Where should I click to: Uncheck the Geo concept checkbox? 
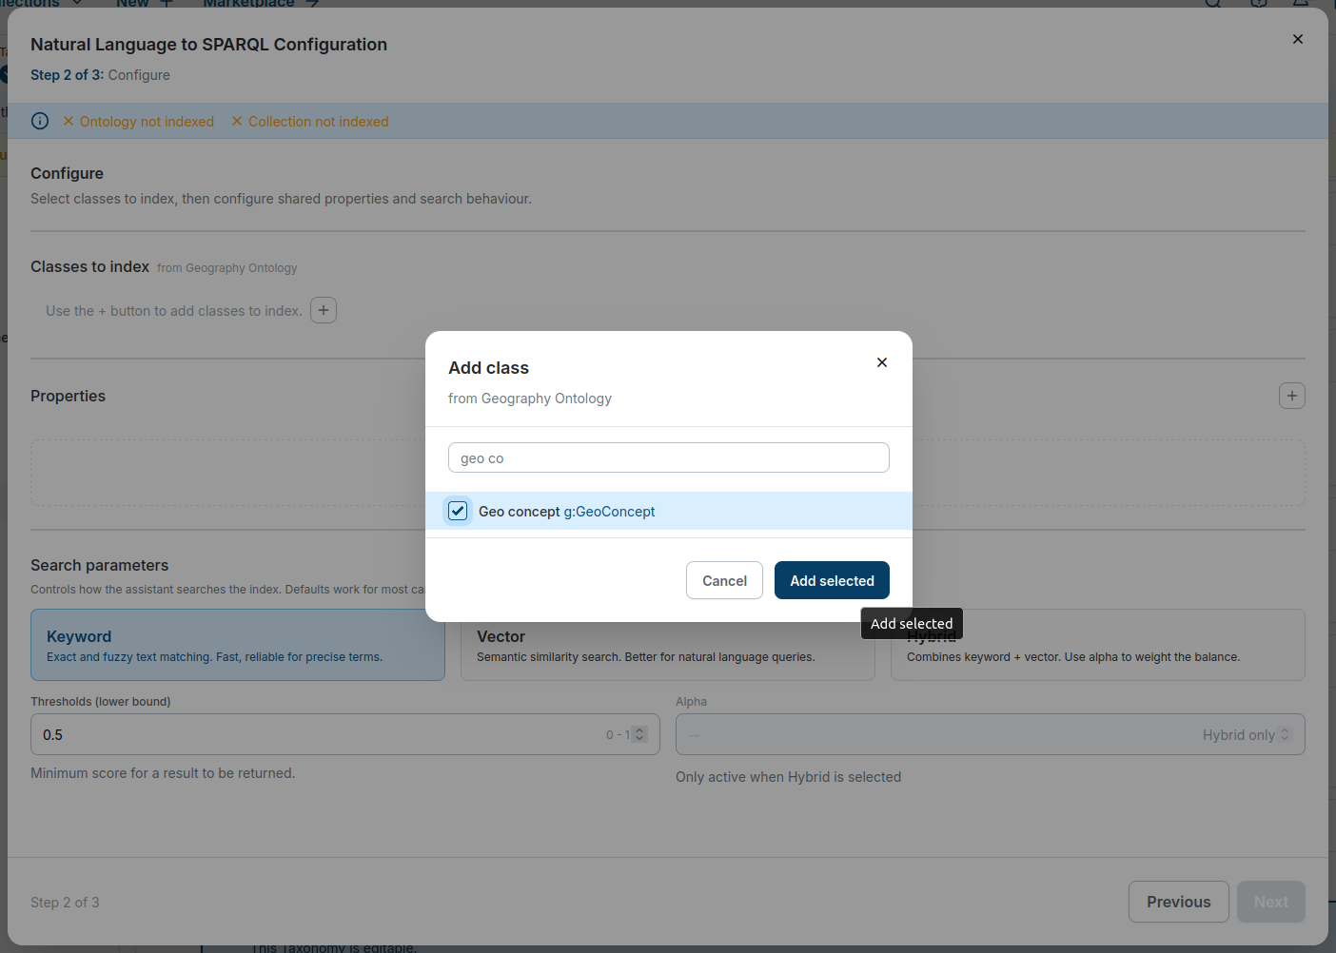tap(458, 511)
